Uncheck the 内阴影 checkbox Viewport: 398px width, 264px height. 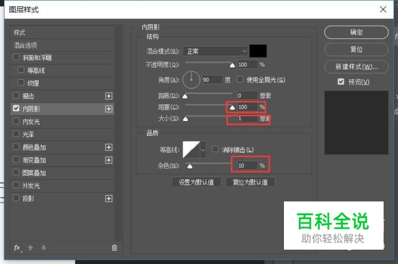click(x=16, y=108)
